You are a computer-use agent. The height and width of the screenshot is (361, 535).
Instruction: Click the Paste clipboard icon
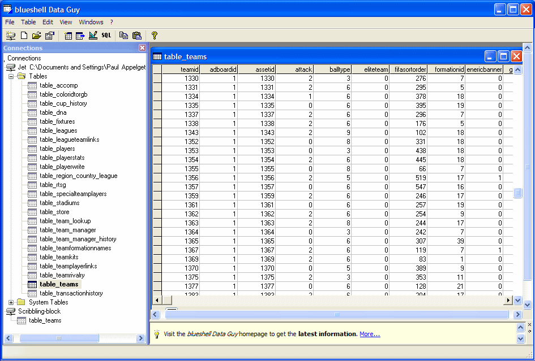coord(136,36)
